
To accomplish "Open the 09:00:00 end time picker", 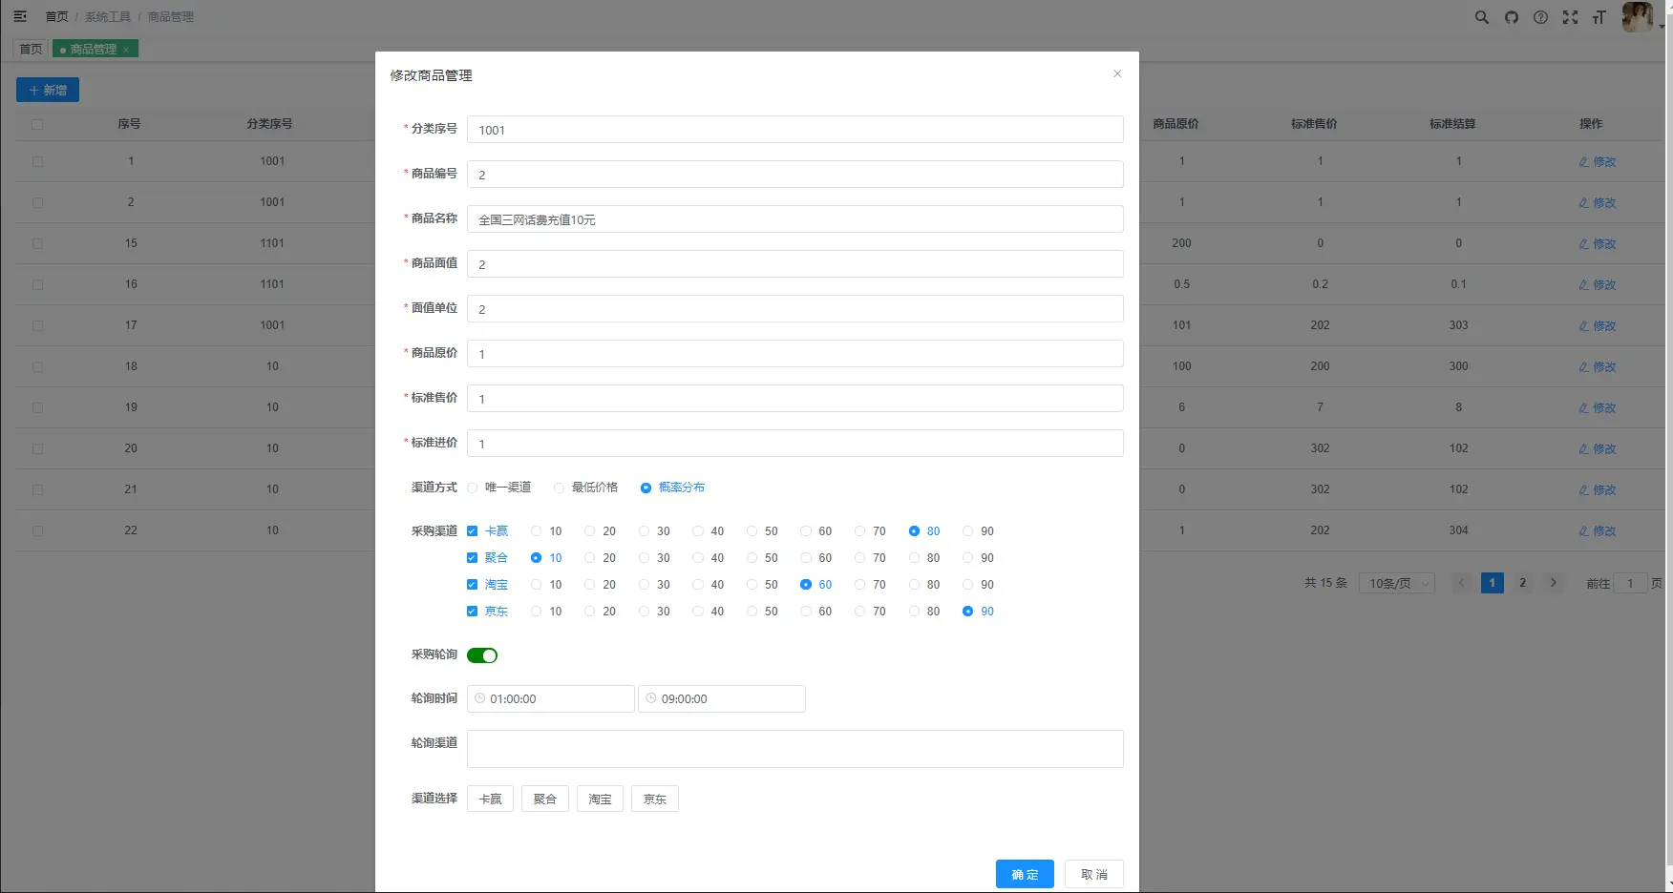I will coord(722,698).
